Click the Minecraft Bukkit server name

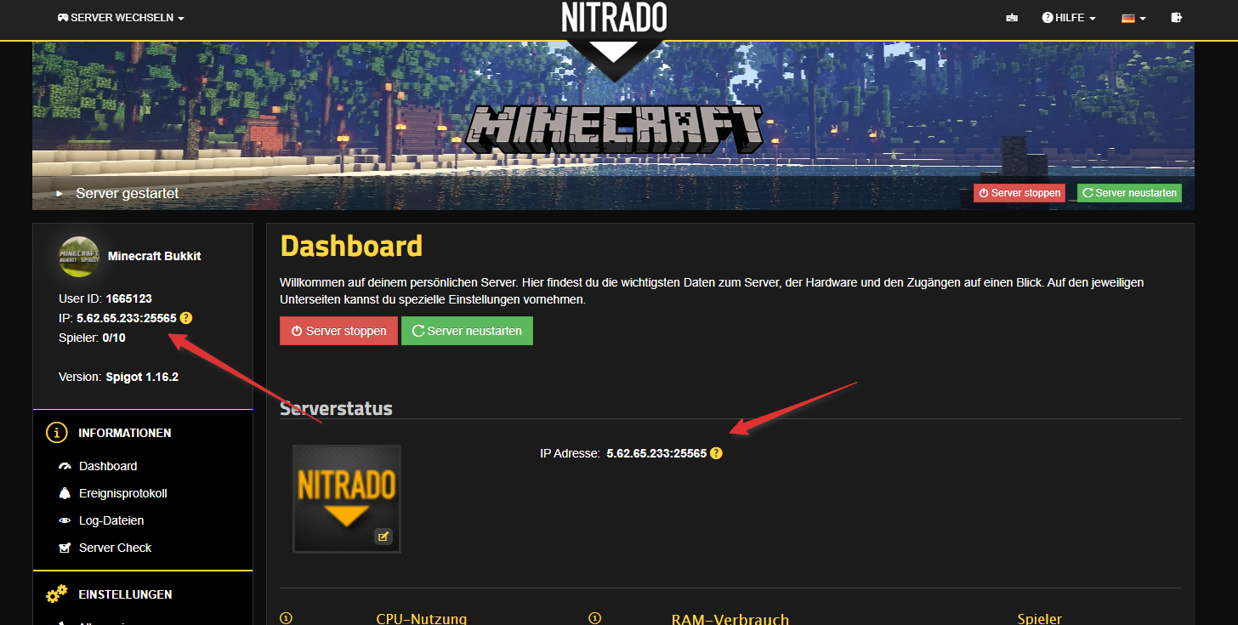pyautogui.click(x=155, y=256)
